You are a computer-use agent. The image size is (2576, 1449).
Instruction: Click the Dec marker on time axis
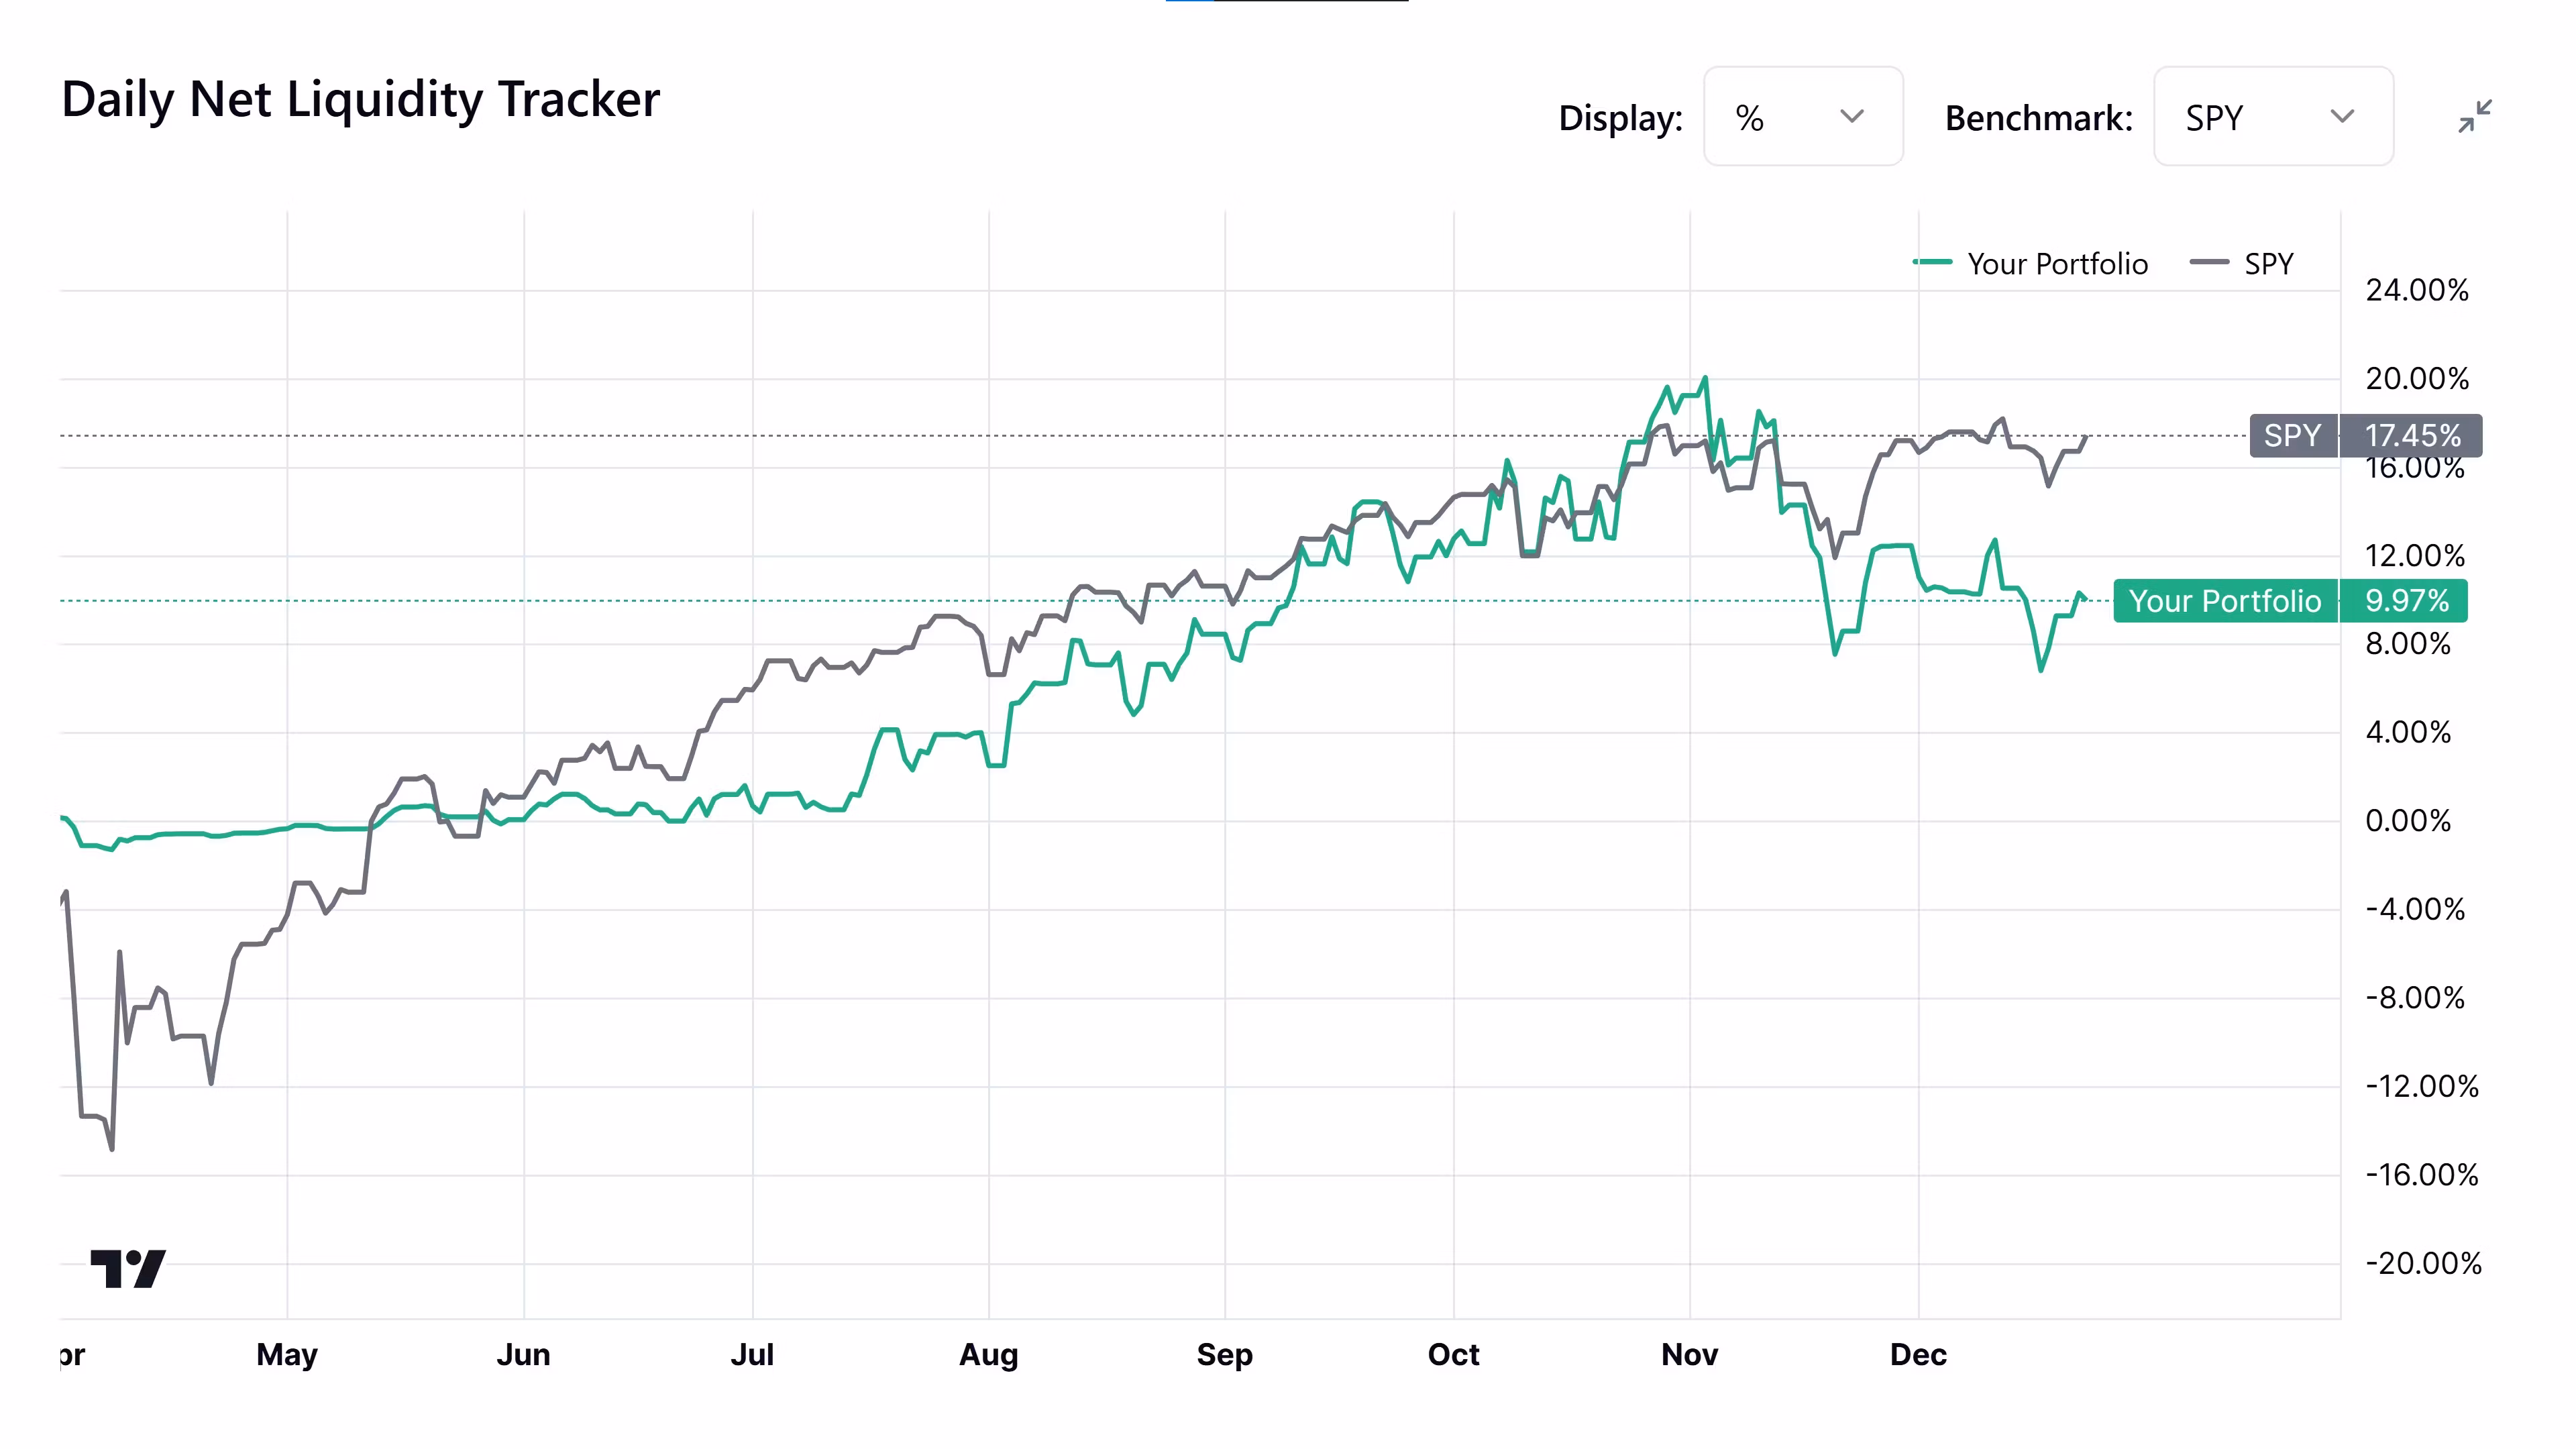click(x=1918, y=1355)
